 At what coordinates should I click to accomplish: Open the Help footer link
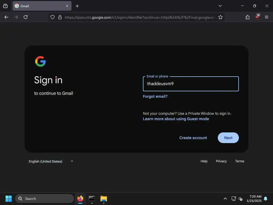coord(204,161)
